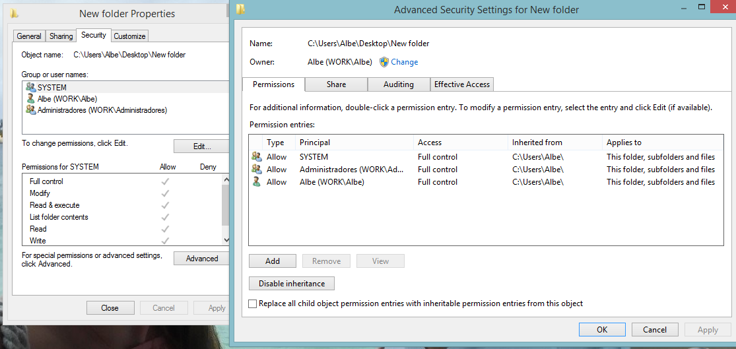
Task: Open the Auditing tab
Action: click(399, 84)
